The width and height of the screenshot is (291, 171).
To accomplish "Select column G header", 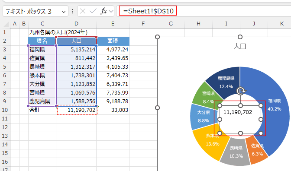I will [x=171, y=24].
